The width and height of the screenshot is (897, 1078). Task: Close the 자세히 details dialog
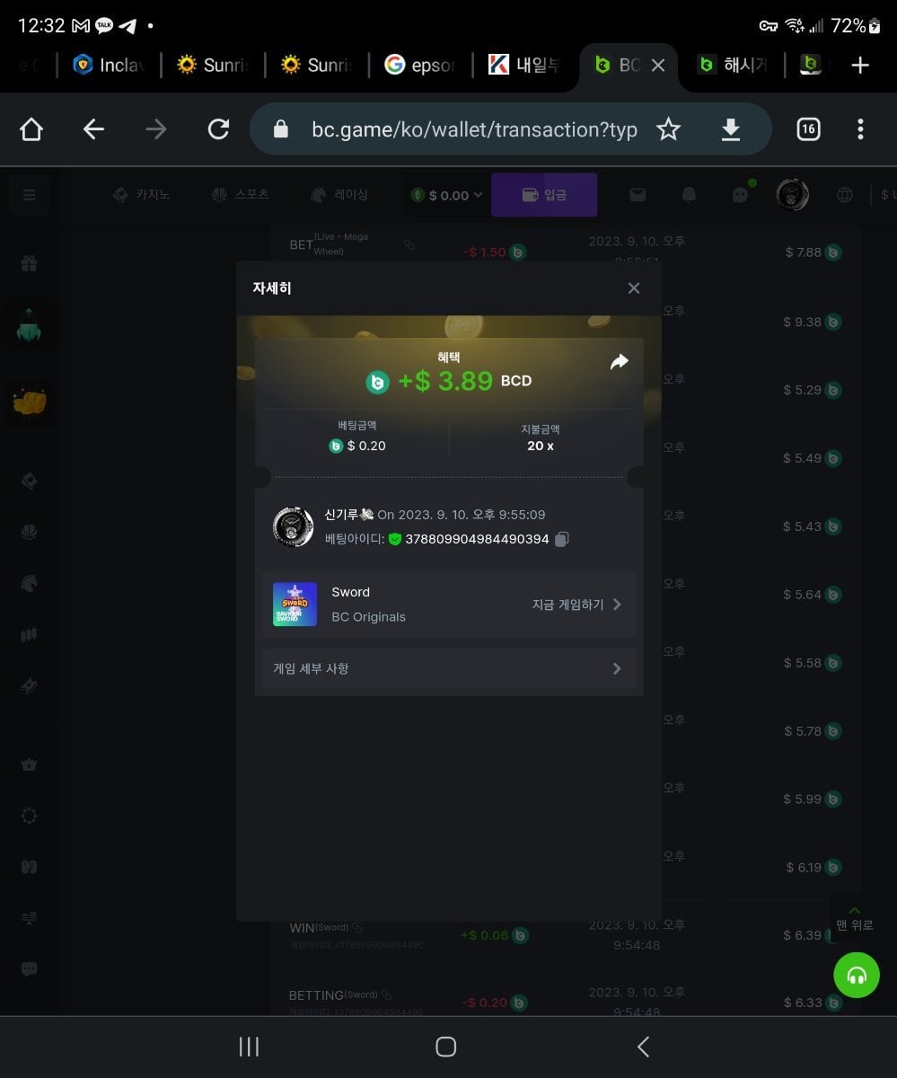(x=634, y=288)
